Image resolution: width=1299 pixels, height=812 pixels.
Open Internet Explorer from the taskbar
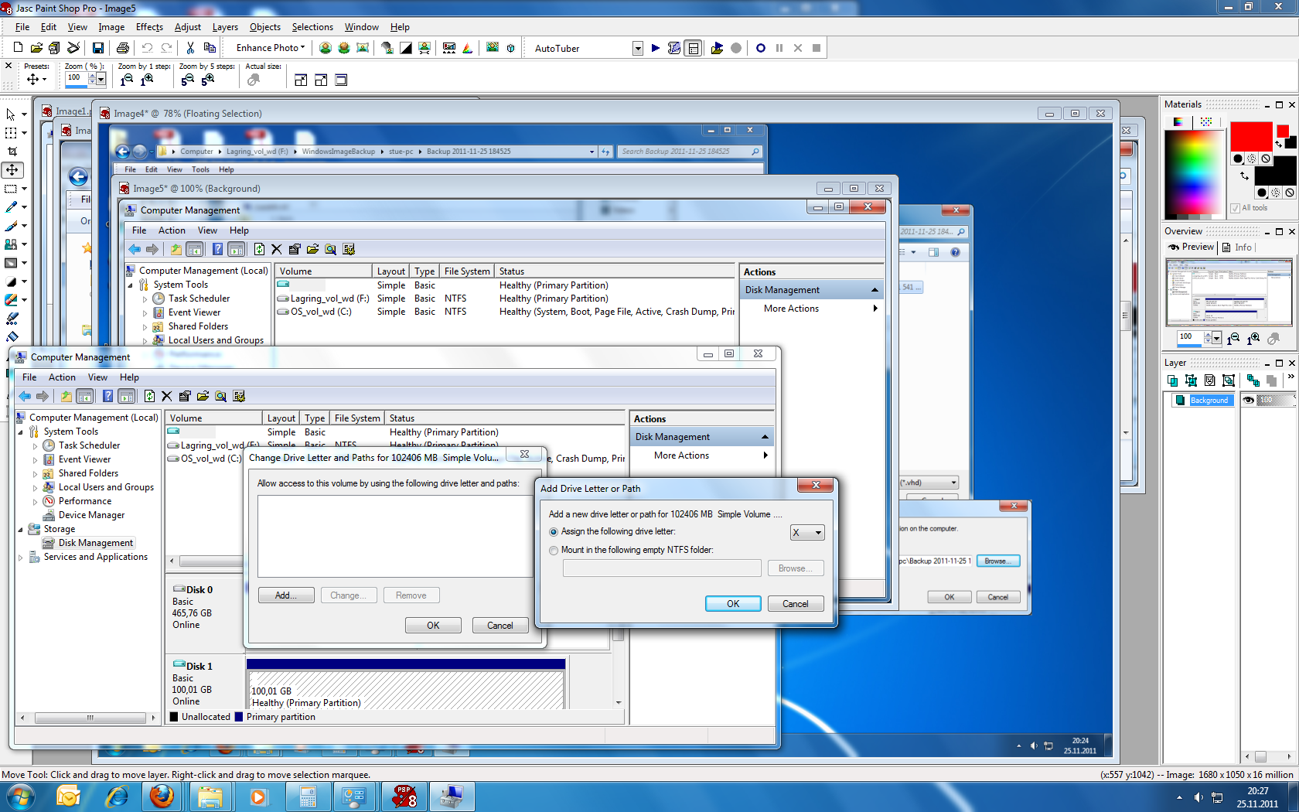(116, 797)
